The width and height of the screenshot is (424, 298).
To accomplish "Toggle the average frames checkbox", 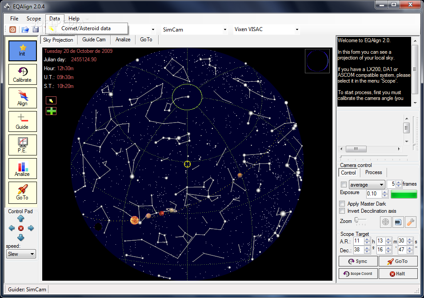I will [344, 184].
